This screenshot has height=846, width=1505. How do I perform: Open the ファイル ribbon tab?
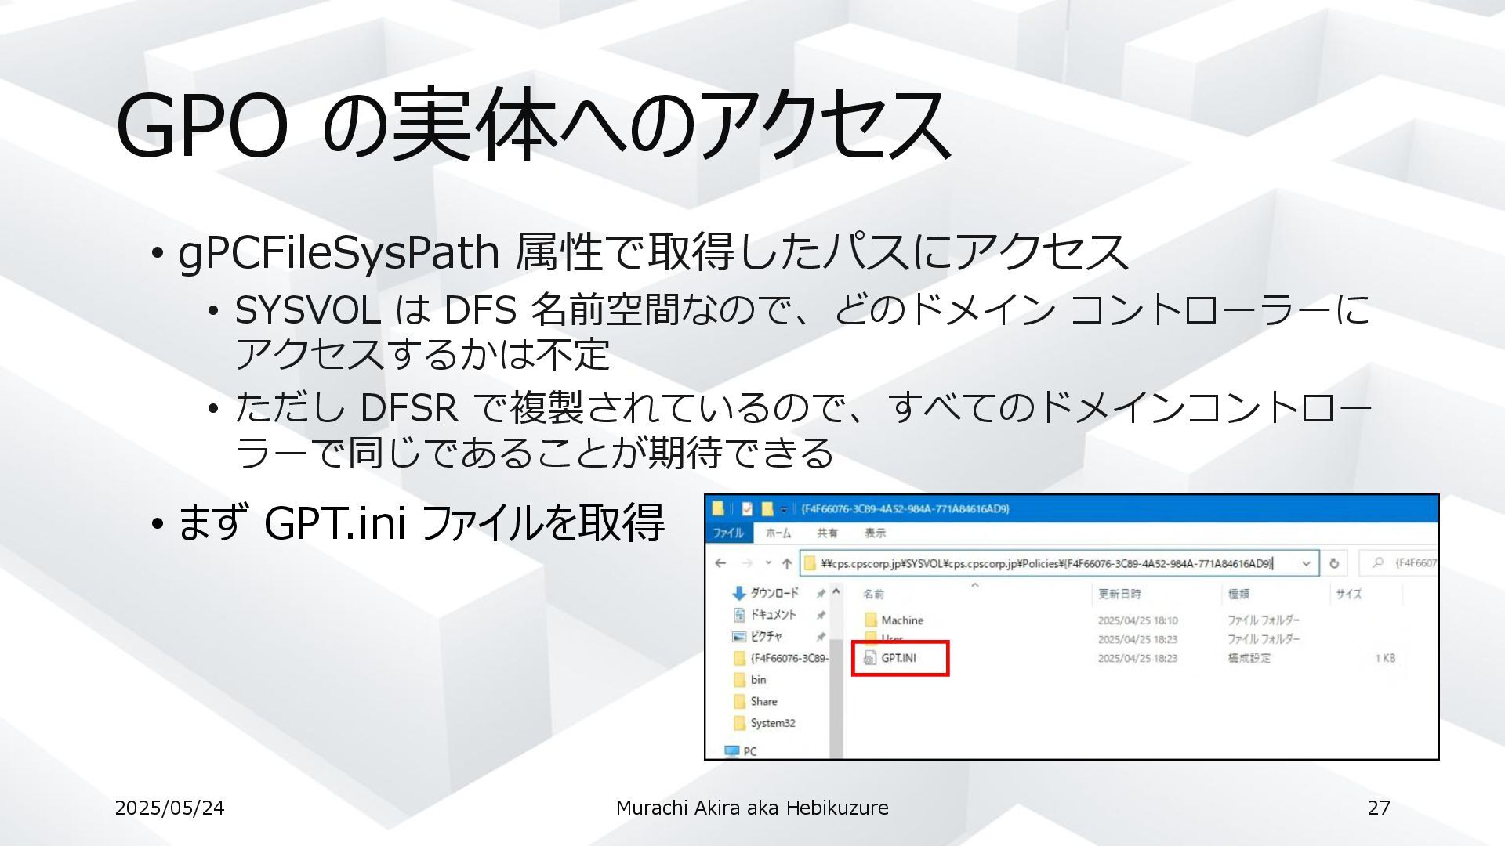[728, 533]
